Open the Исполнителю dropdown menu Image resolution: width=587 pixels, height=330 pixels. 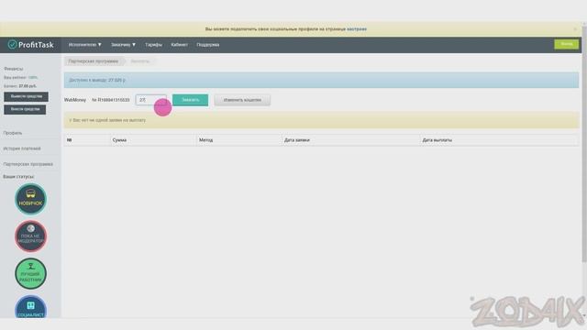coord(85,45)
